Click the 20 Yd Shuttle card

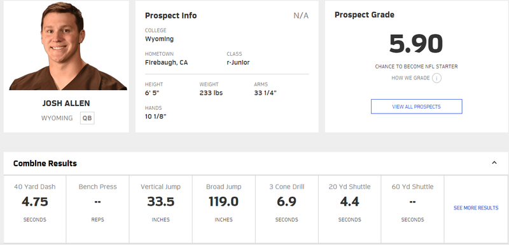349,209
